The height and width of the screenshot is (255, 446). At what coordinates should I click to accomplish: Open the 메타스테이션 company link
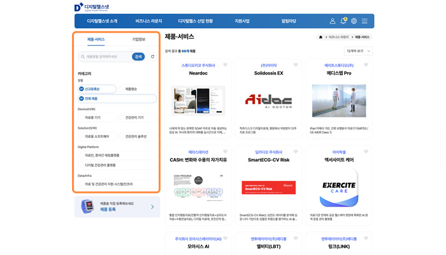click(198, 152)
